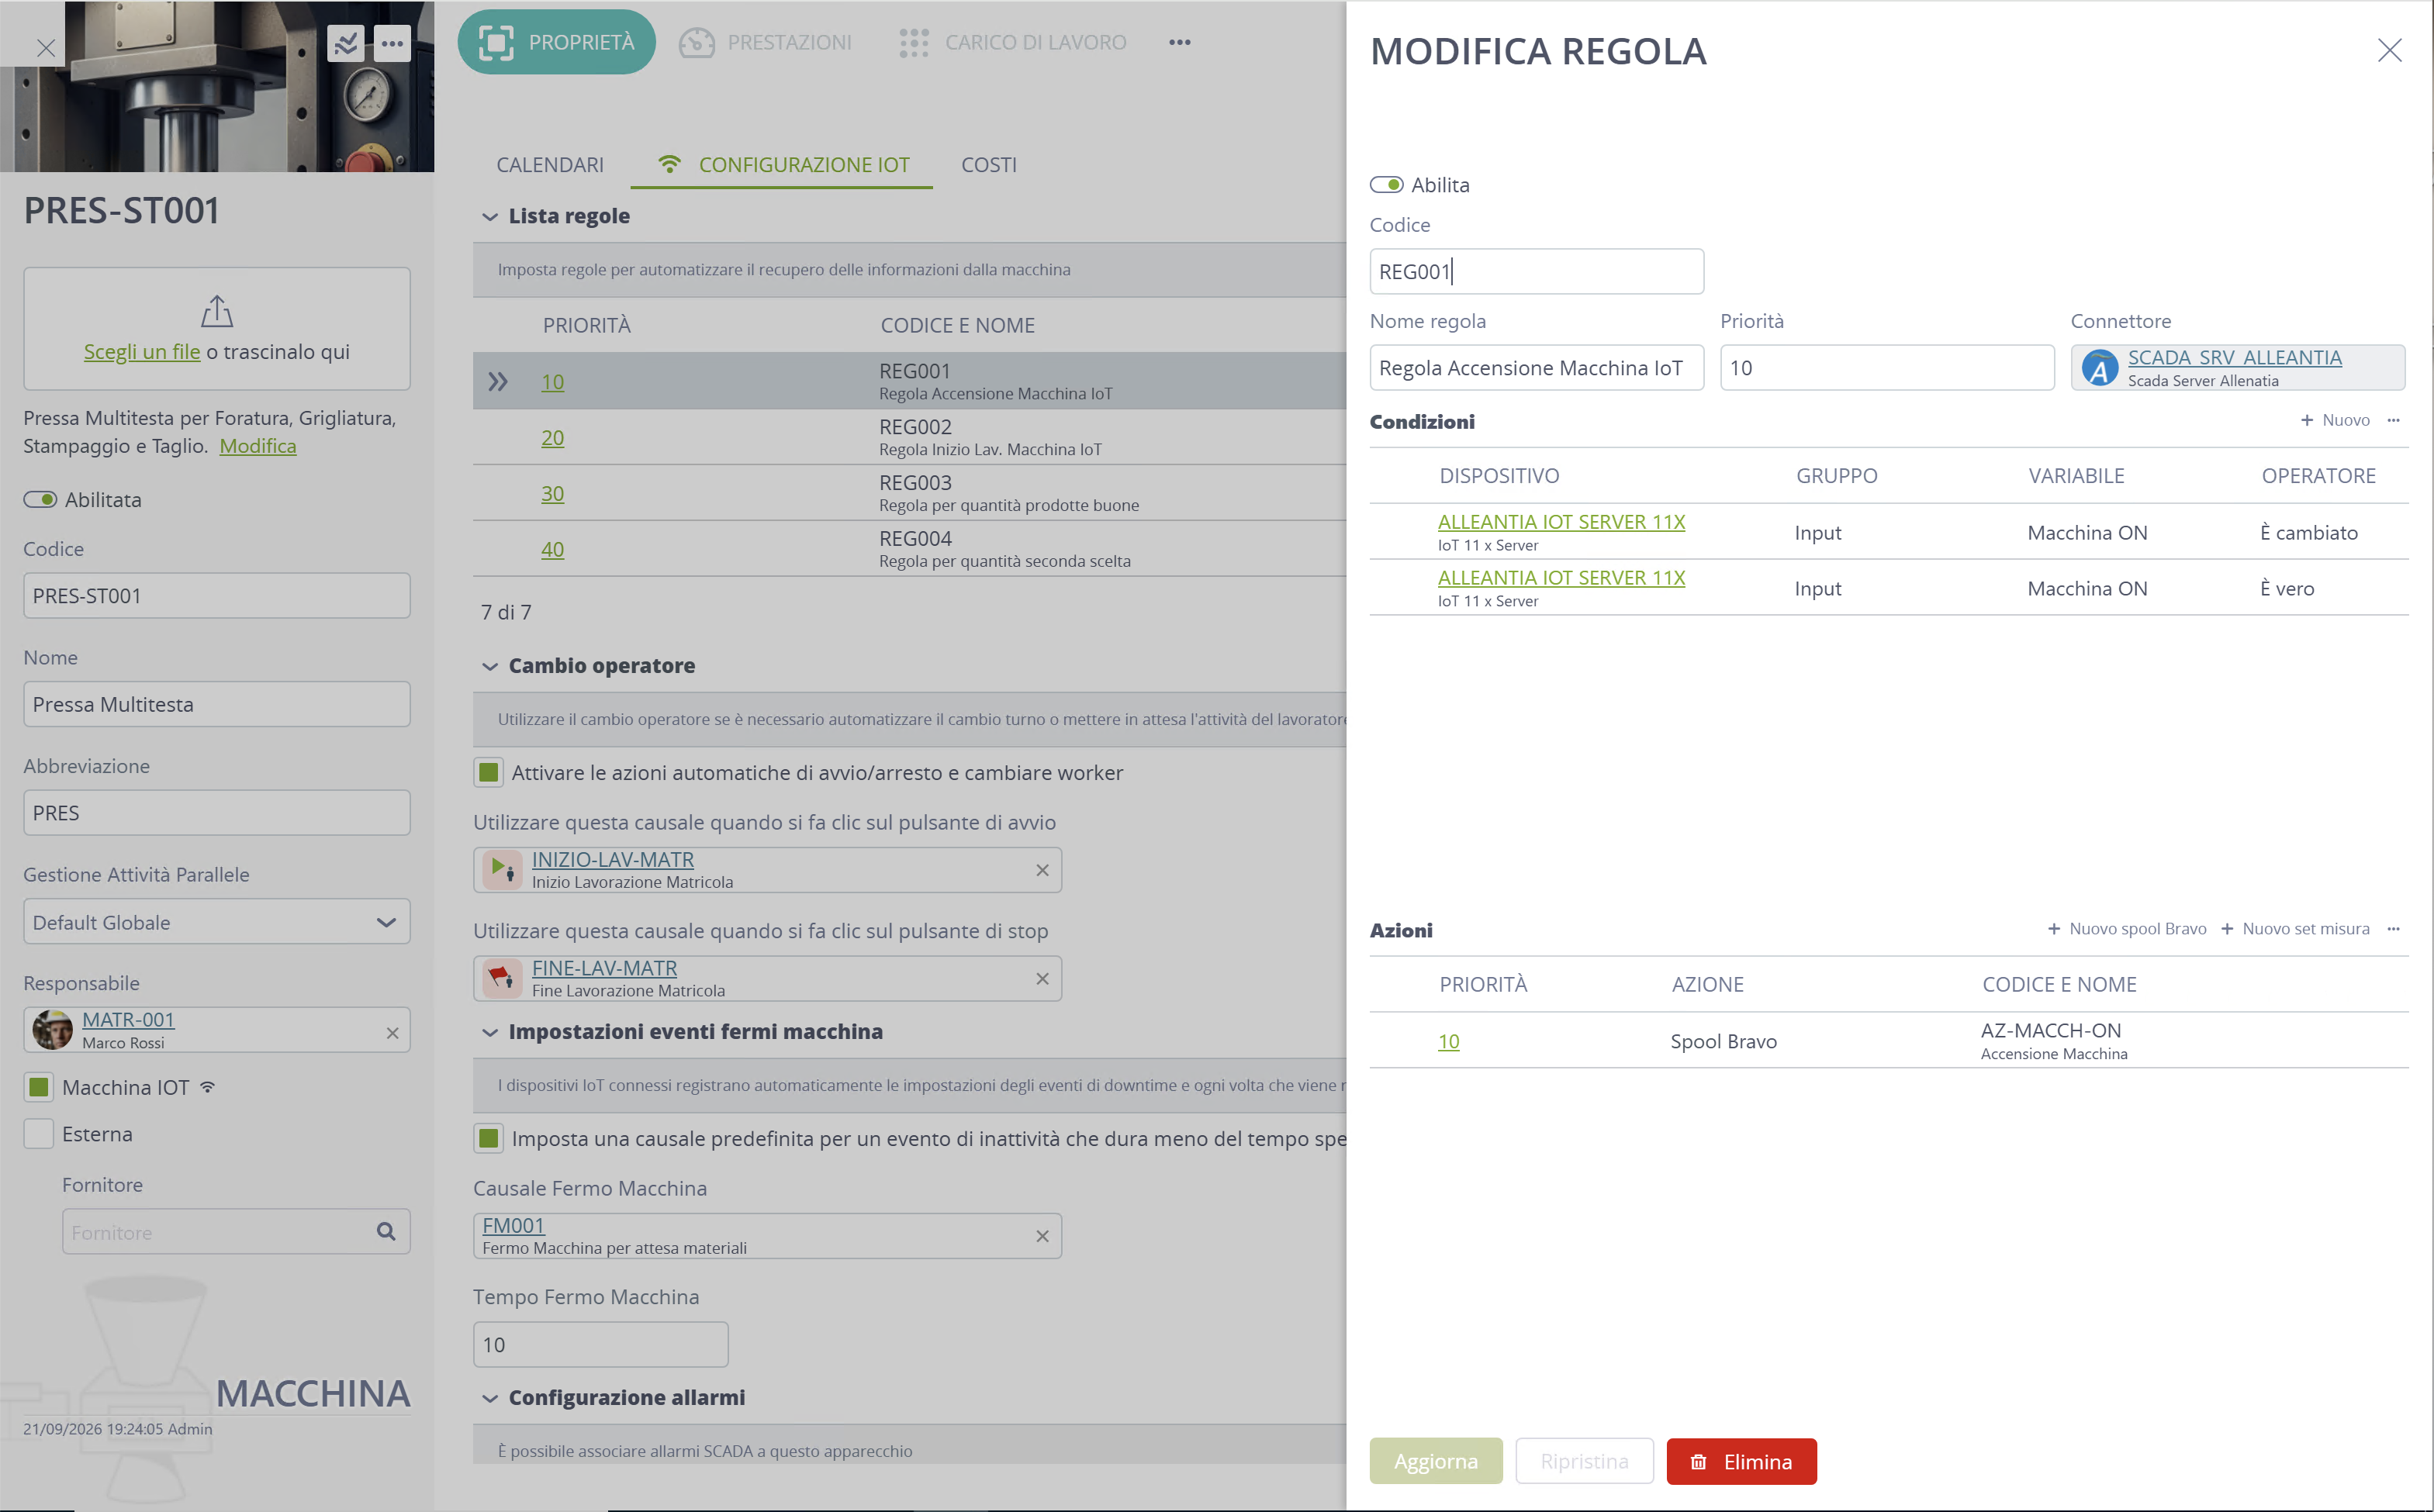Click the Abbreviazione PRES field
This screenshot has height=1512, width=2434.
[x=217, y=813]
